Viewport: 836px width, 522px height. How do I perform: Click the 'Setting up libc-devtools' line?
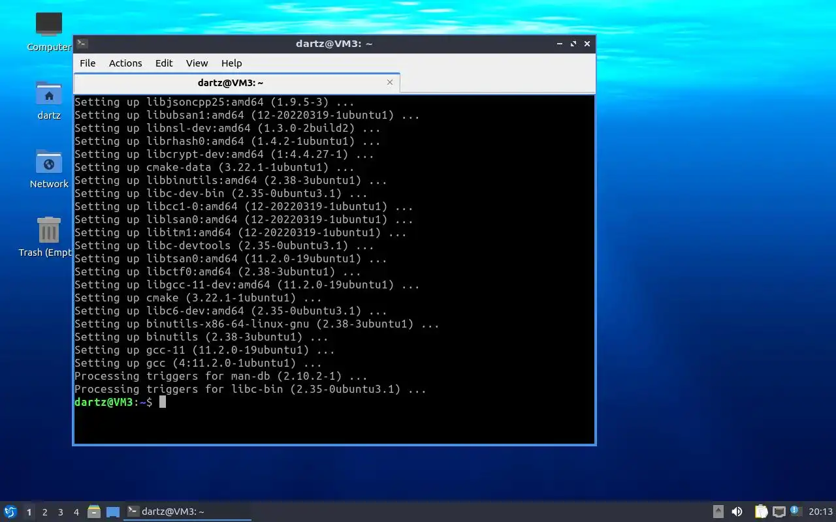[x=224, y=245]
